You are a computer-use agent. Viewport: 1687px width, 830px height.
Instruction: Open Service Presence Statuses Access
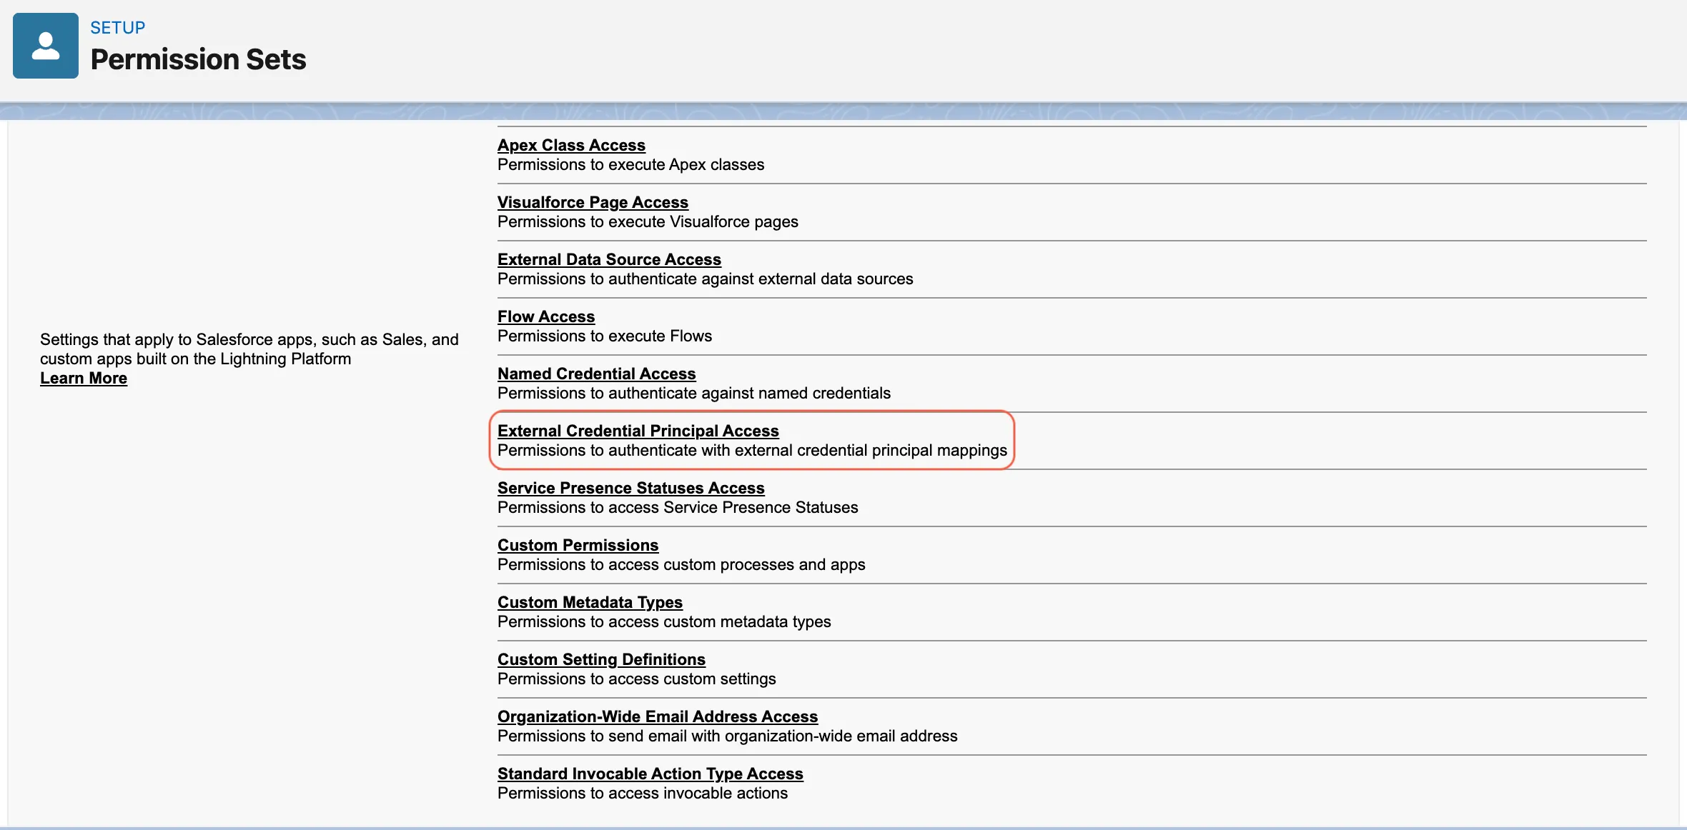pos(630,488)
